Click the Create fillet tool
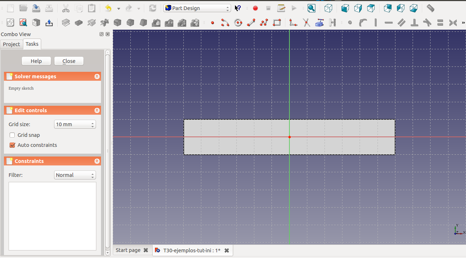This screenshot has width=466, height=258. click(293, 23)
